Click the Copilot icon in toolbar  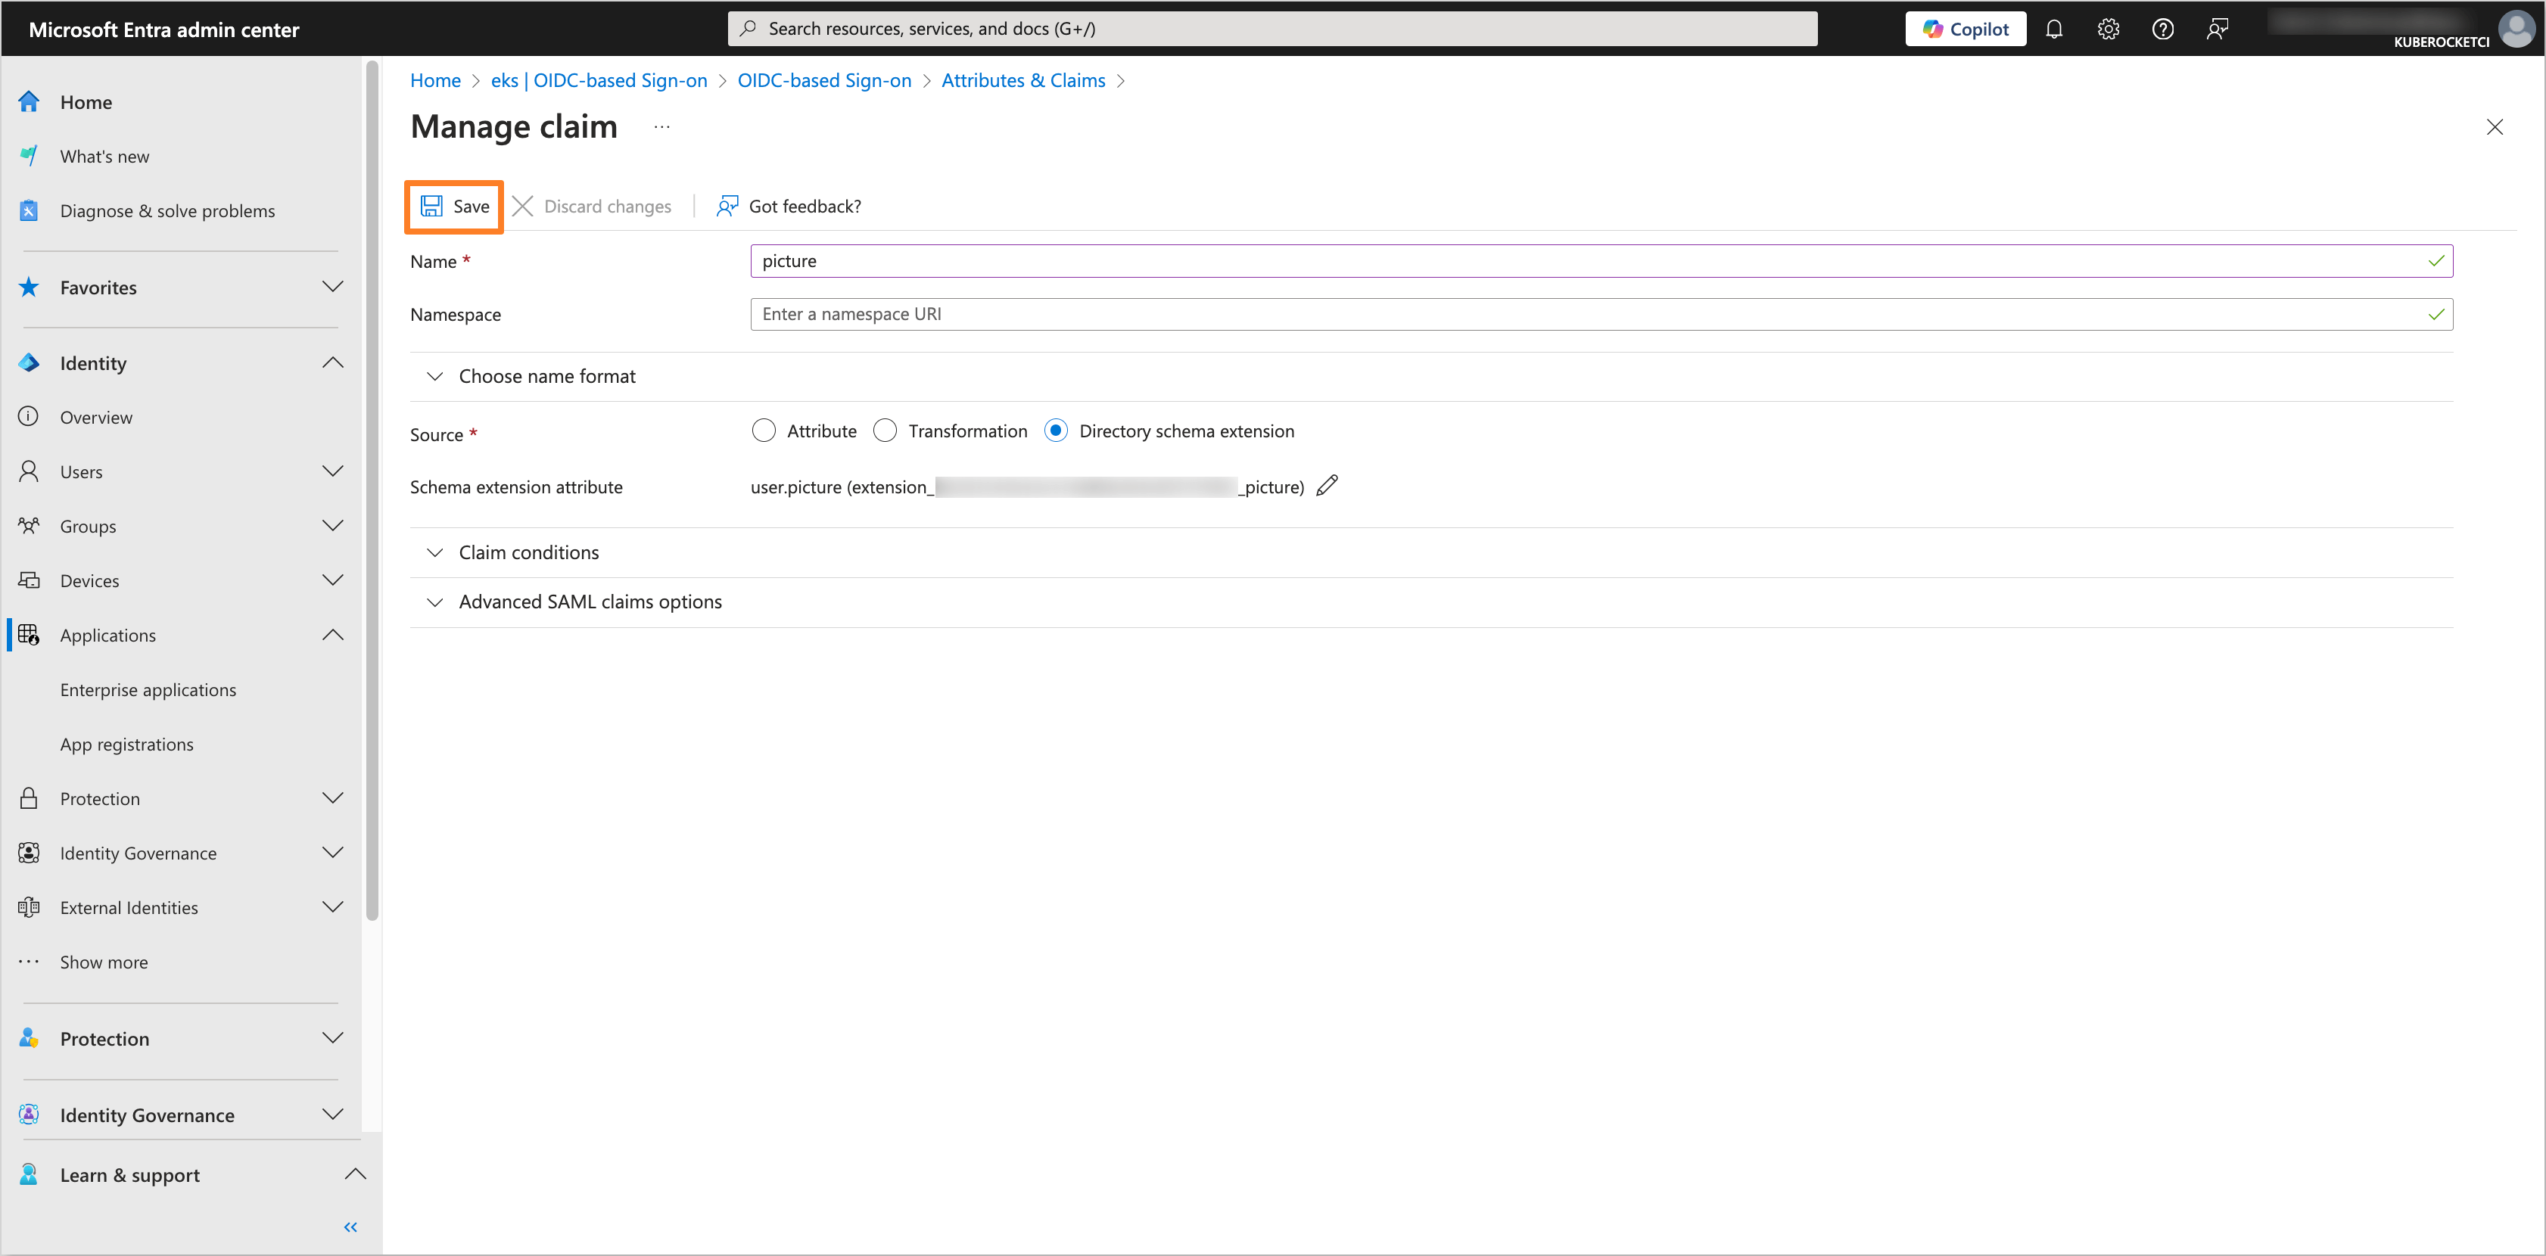pos(1965,27)
